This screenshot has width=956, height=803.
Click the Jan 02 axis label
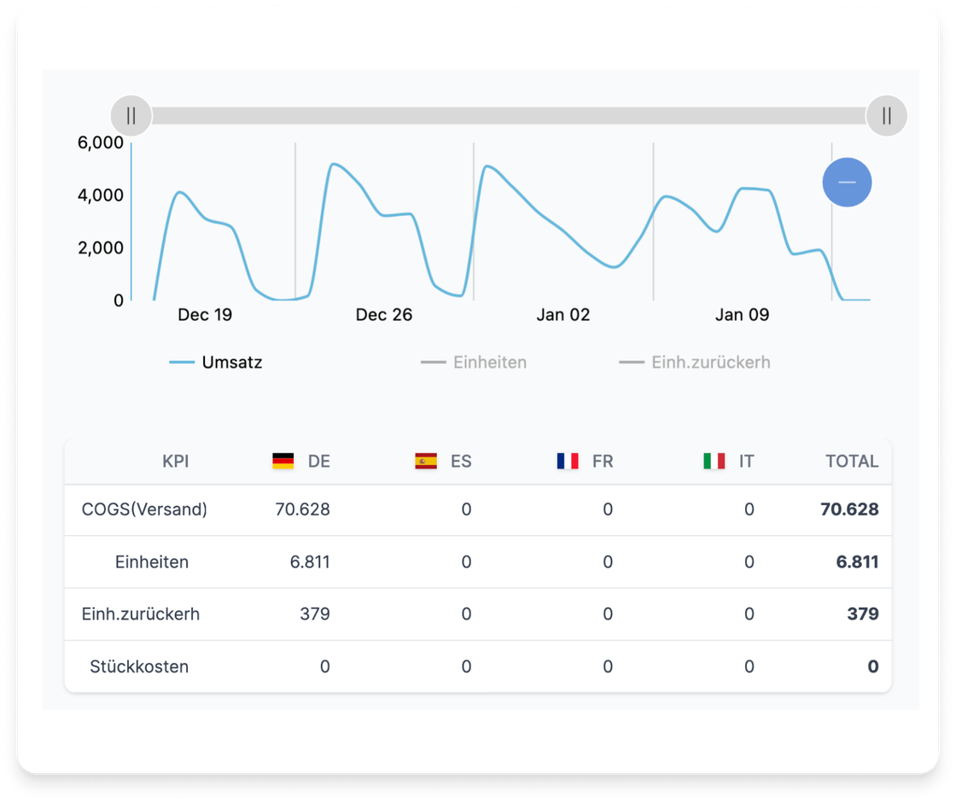(563, 315)
